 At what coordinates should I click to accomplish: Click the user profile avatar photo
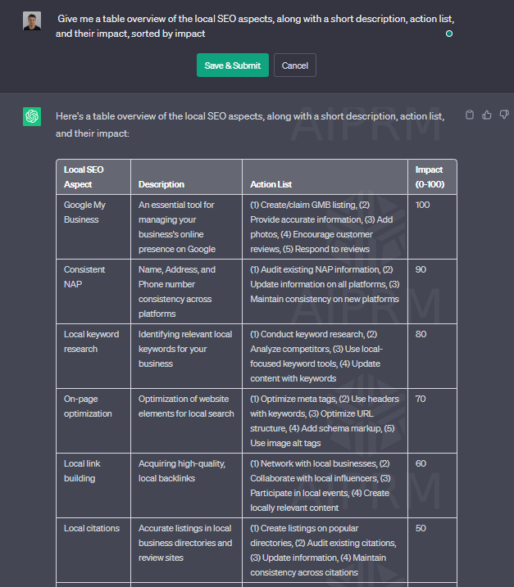[32, 21]
